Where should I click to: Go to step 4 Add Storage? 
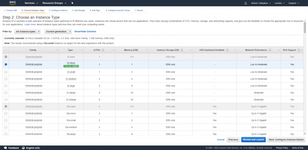click(x=79, y=10)
